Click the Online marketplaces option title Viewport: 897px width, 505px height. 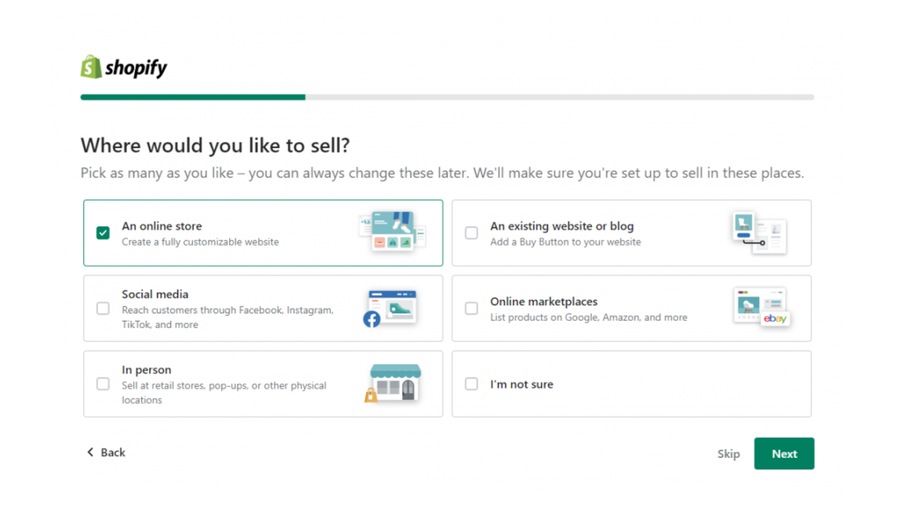tap(544, 301)
